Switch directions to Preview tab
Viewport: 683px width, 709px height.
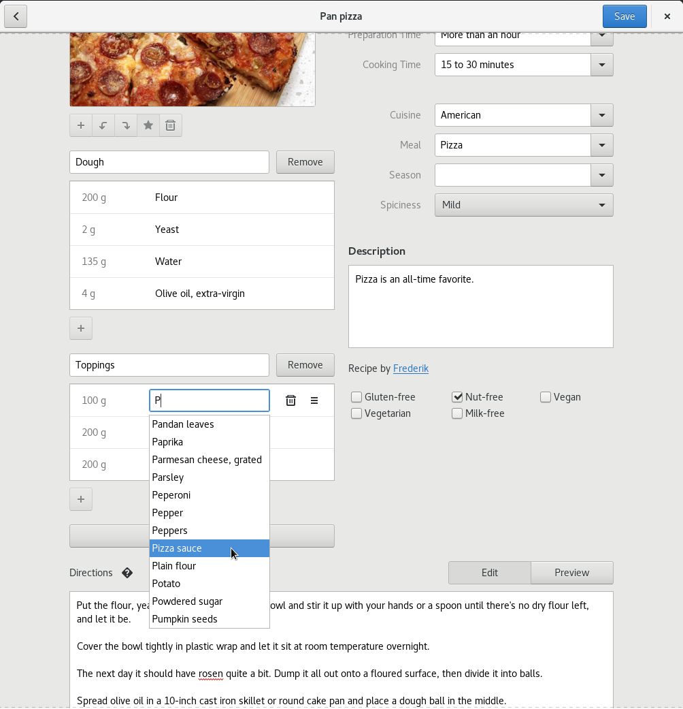(x=571, y=573)
